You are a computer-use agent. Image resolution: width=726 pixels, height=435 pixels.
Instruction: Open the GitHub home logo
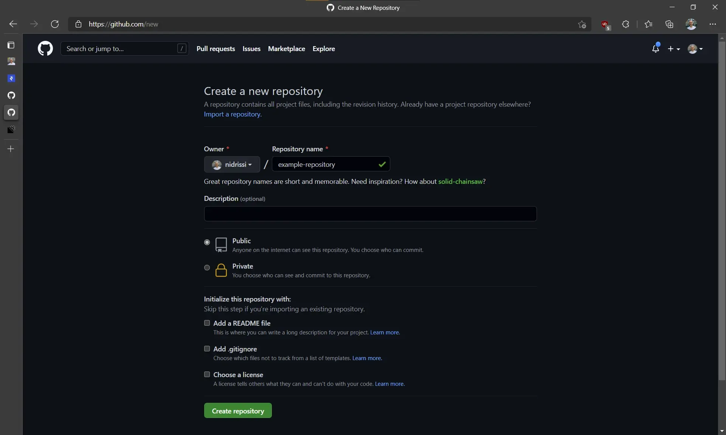pyautogui.click(x=45, y=48)
